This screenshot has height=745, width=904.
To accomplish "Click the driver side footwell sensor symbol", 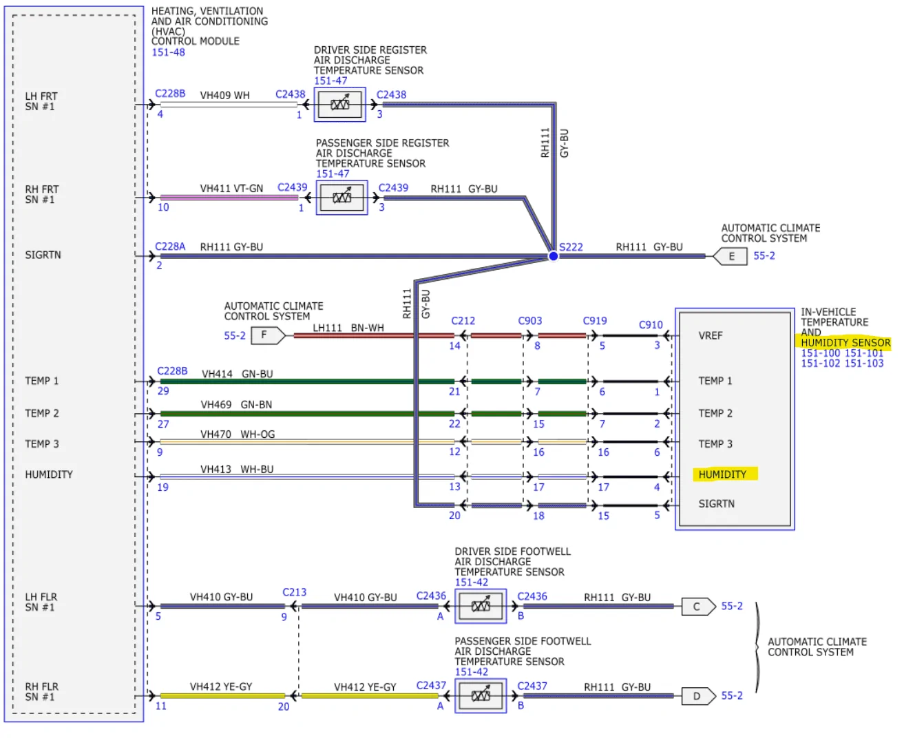I will 481,606.
